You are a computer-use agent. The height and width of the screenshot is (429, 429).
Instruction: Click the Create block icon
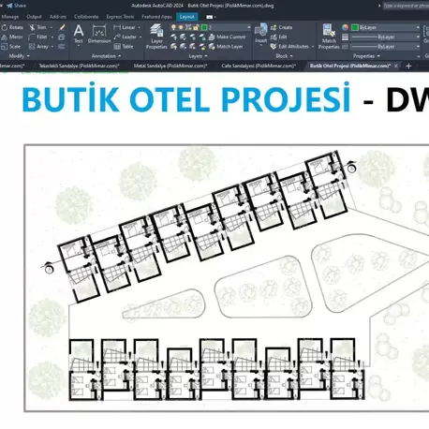(x=274, y=27)
